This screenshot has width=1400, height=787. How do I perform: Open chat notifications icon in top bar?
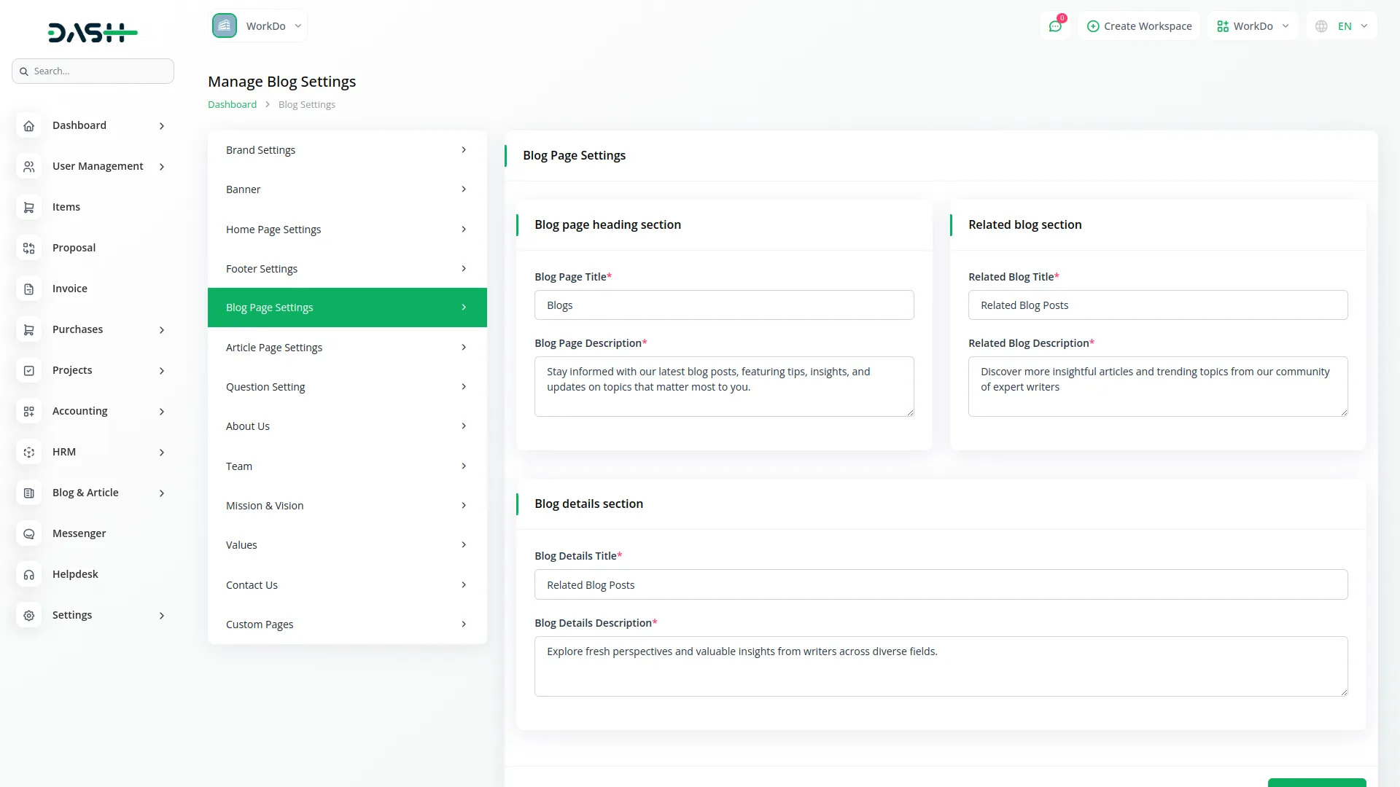(x=1055, y=26)
